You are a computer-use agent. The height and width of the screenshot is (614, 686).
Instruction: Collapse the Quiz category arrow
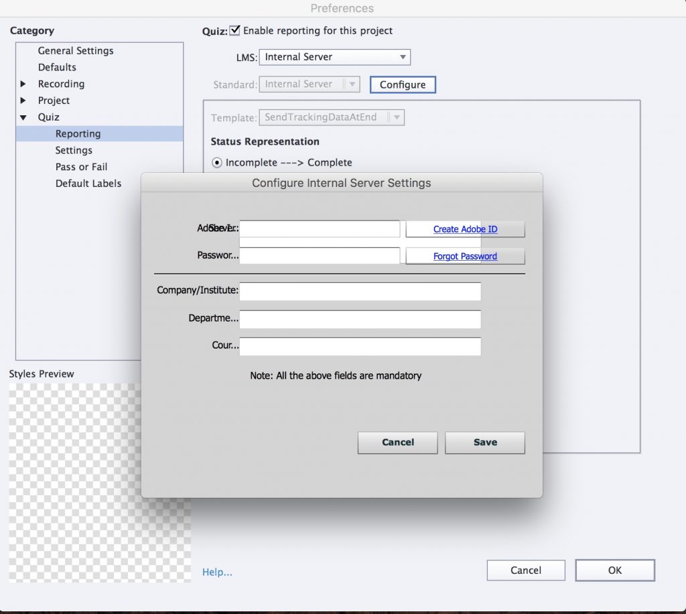tap(23, 117)
